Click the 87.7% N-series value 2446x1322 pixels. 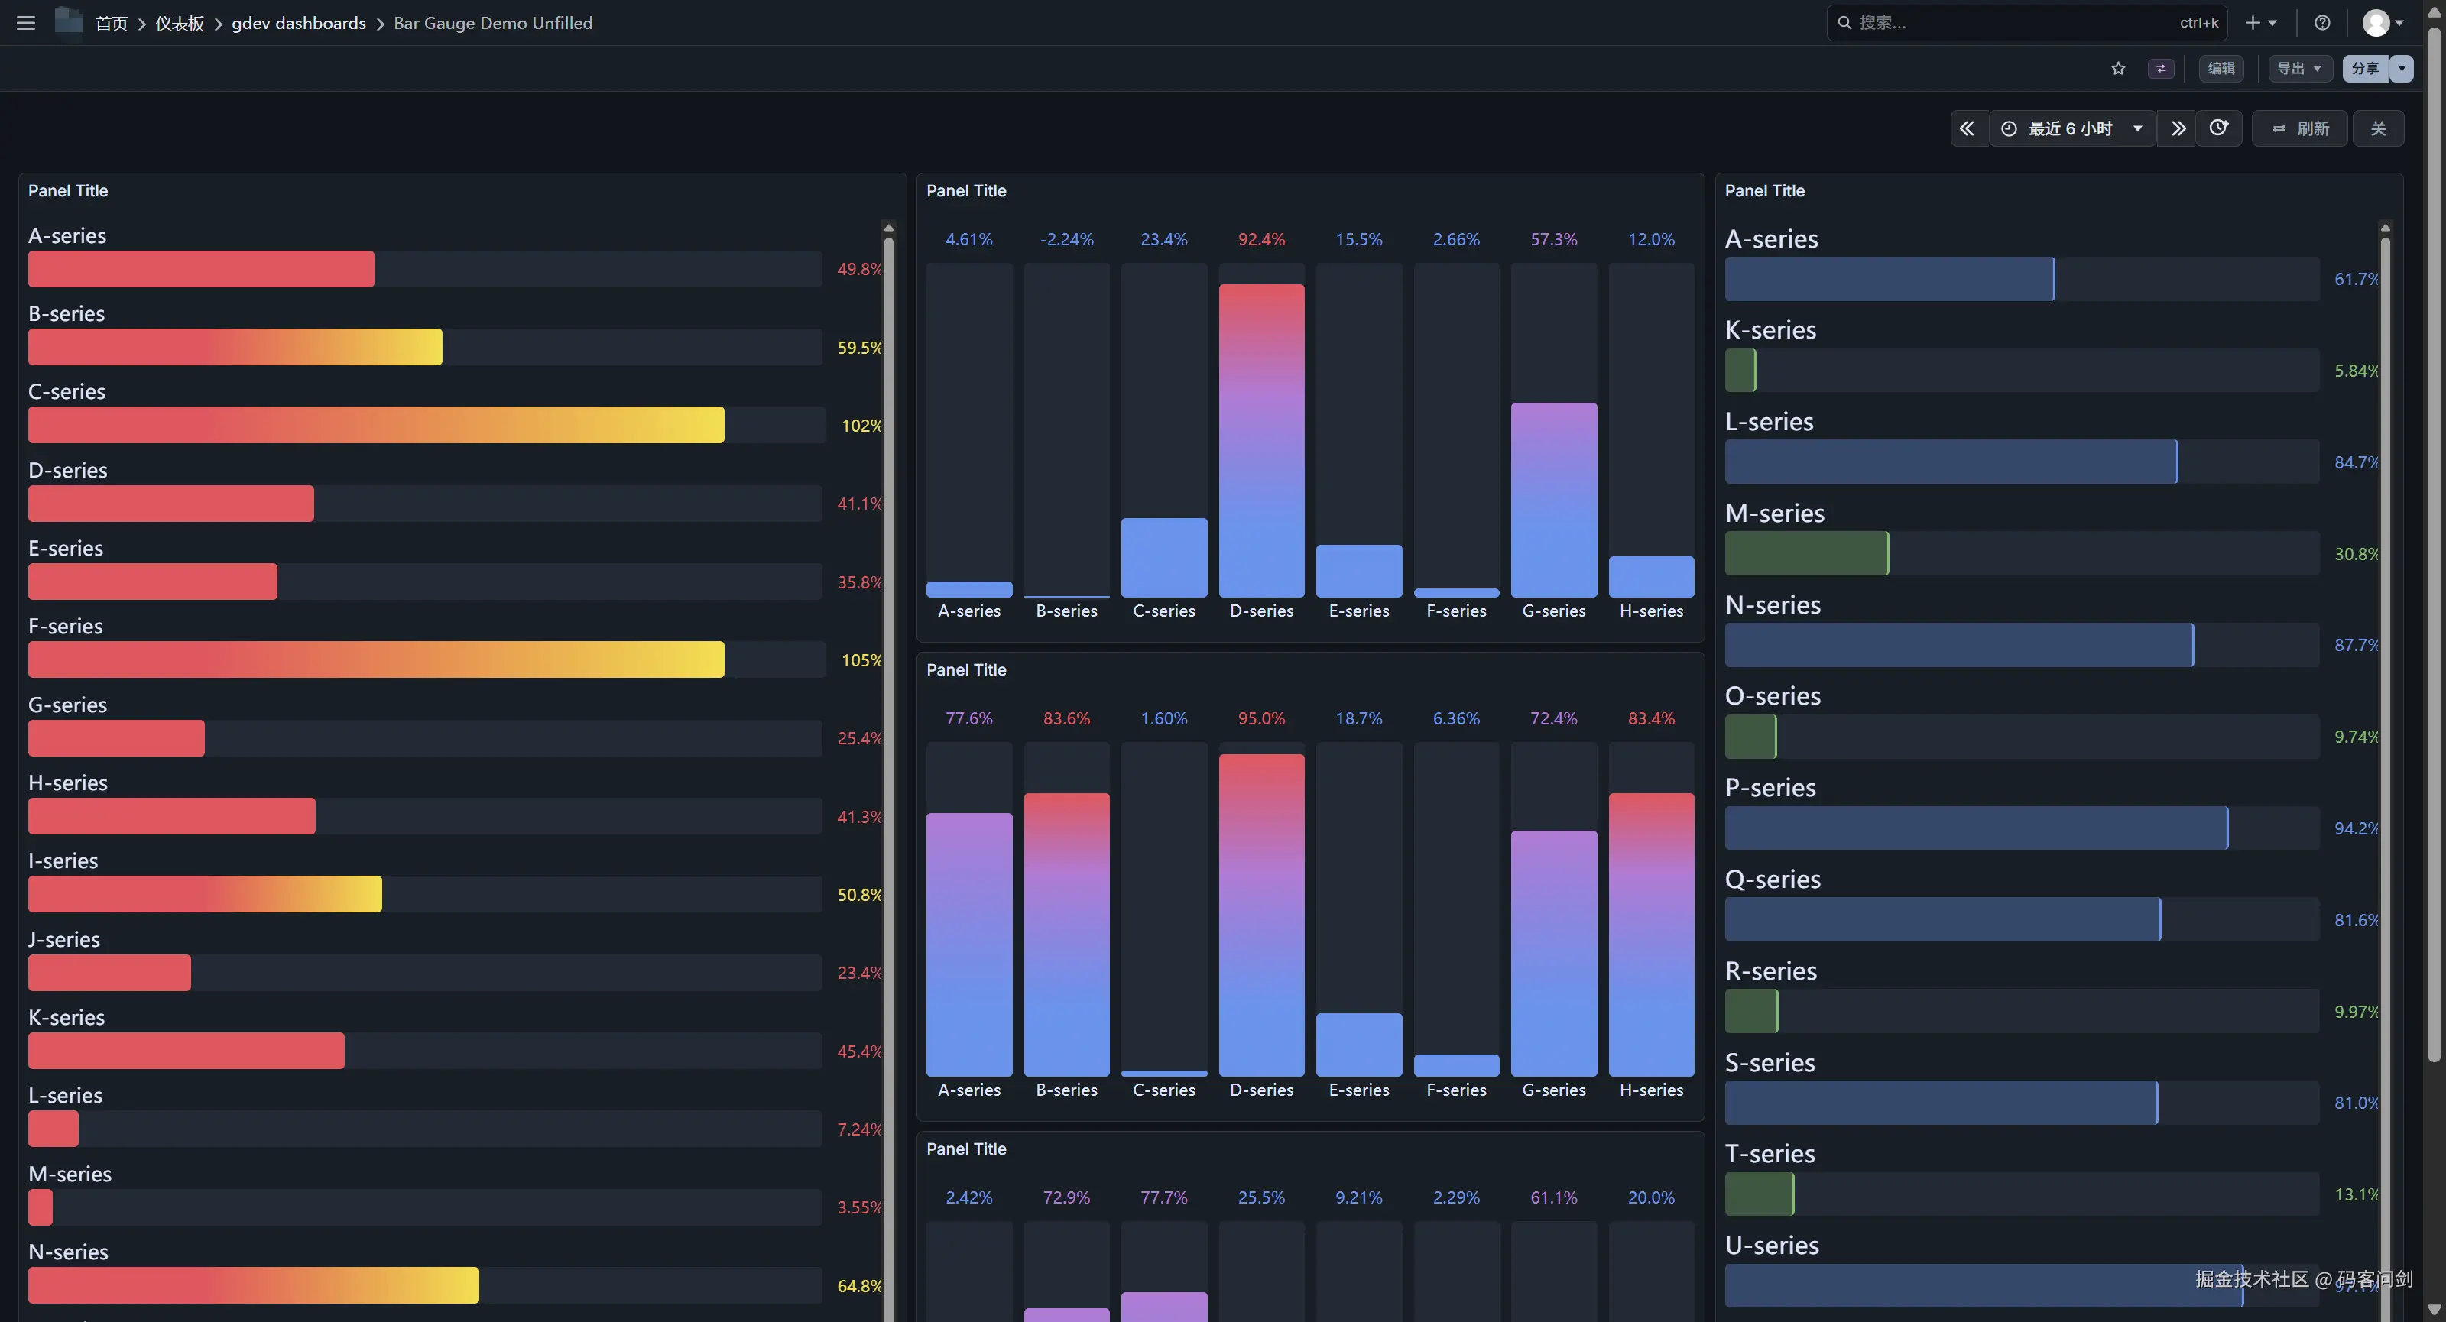click(x=2357, y=646)
